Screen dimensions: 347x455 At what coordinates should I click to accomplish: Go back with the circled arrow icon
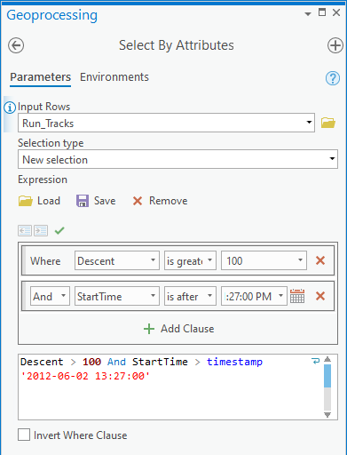16,45
